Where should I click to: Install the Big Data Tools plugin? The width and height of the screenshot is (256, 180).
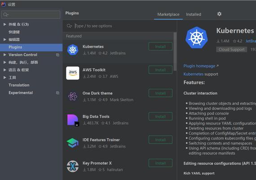tap(160, 117)
